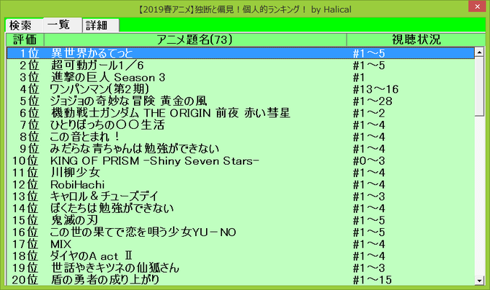Click the #1～15 viewing status cell
This screenshot has width=490, height=290.
[373, 280]
